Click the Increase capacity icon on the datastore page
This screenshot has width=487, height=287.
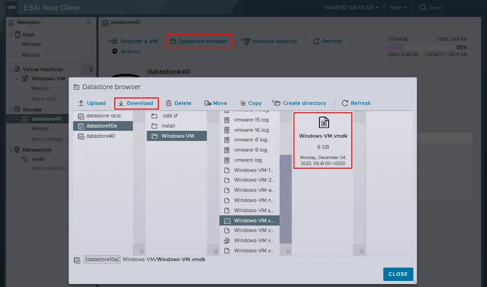(x=245, y=41)
